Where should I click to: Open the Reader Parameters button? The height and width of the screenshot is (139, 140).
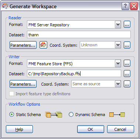pyautogui.click(x=23, y=45)
